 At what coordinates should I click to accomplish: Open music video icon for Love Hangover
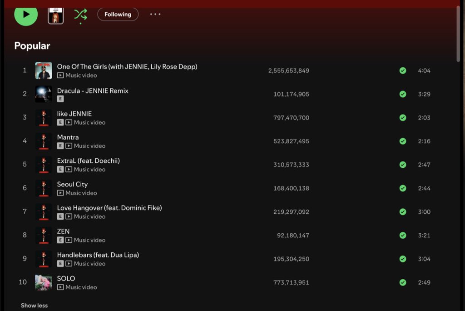click(69, 216)
